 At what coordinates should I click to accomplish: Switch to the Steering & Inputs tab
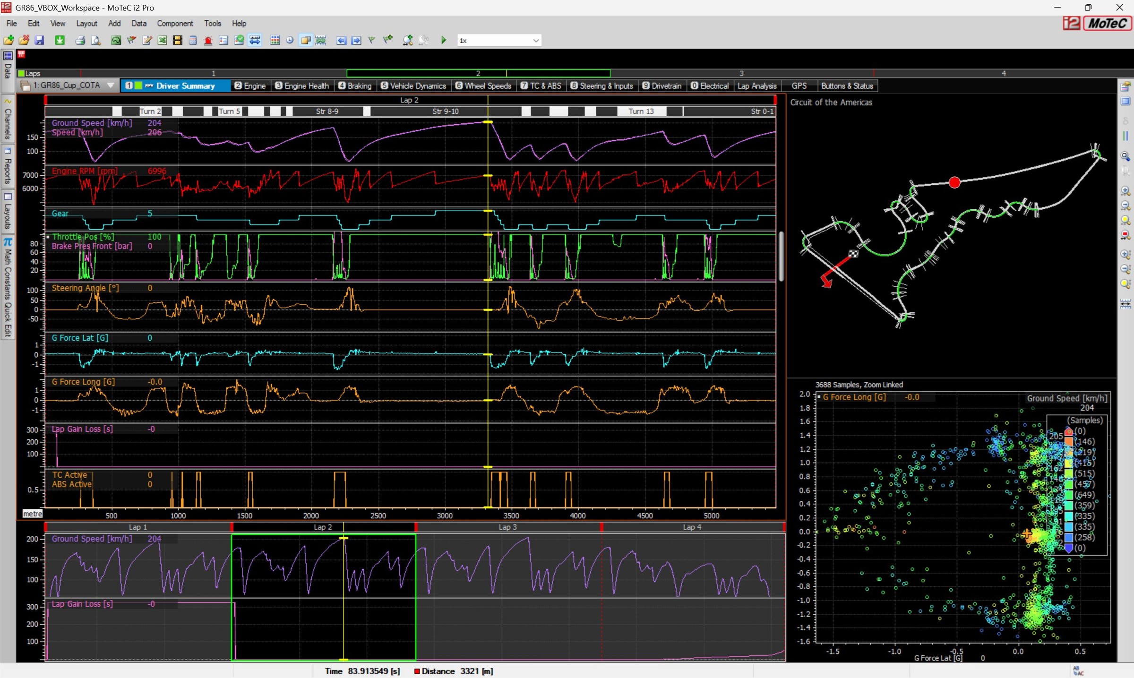602,86
